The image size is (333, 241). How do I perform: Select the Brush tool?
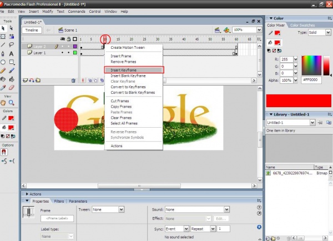pyautogui.click(x=12, y=71)
